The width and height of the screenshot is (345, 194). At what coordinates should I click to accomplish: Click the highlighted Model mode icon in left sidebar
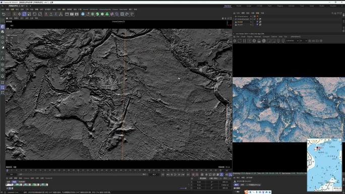[3, 27]
